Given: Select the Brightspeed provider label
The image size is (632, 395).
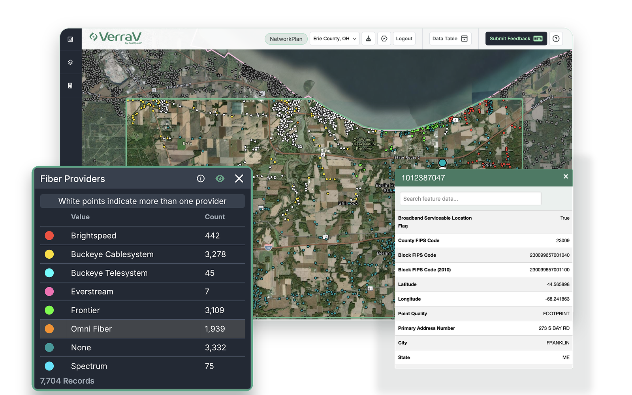Looking at the screenshot, I should (94, 236).
